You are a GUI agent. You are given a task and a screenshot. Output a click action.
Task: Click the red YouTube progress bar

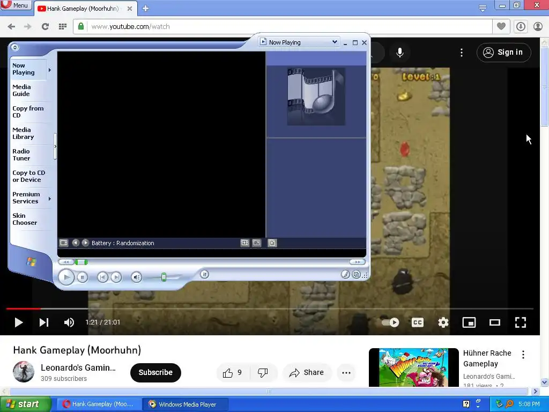(24, 308)
